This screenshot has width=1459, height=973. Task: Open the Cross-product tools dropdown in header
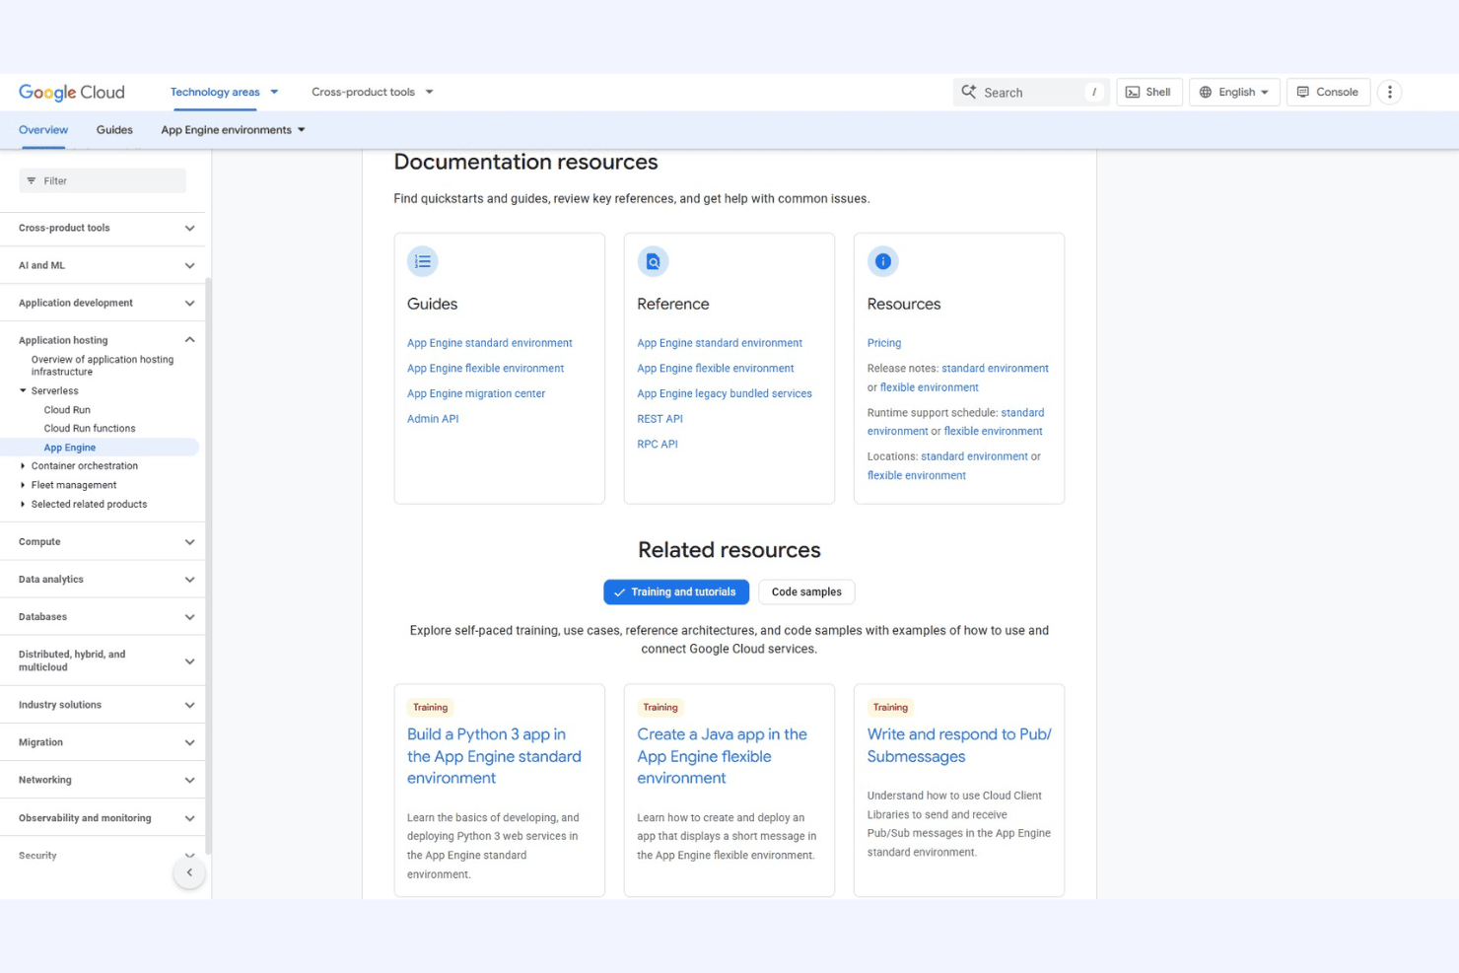[x=373, y=93]
